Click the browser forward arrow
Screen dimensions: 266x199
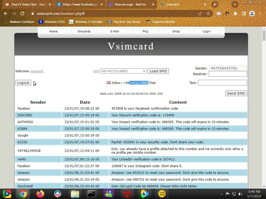[x=14, y=13]
